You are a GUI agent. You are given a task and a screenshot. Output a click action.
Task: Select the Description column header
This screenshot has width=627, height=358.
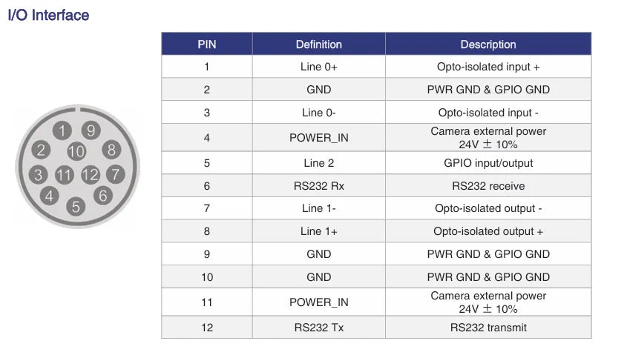pos(488,44)
